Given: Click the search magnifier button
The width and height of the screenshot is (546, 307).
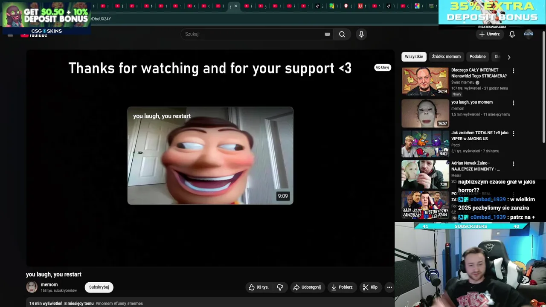Looking at the screenshot, I should pos(342,34).
